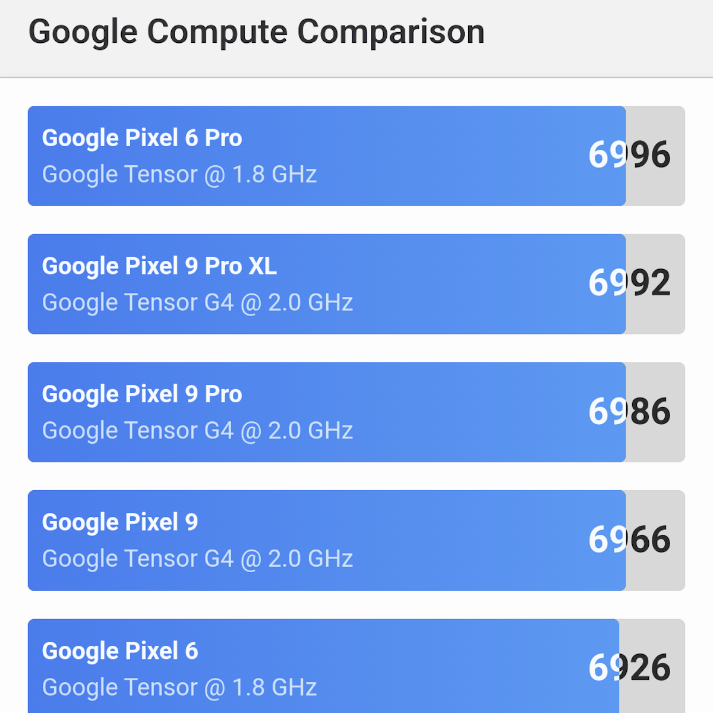This screenshot has width=713, height=713.
Task: Open the Google Pixel 6 entry name
Action: pyautogui.click(x=120, y=651)
